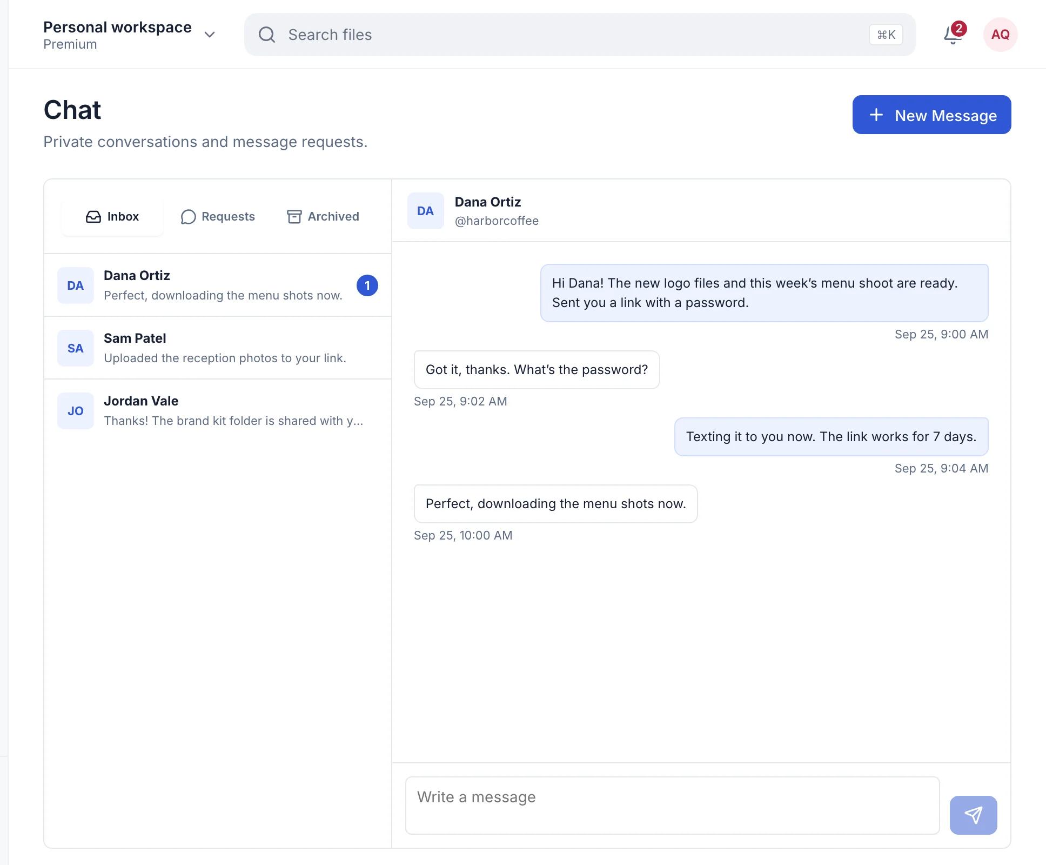The height and width of the screenshot is (865, 1046).
Task: Click the JO avatar for Jordan Vale
Action: [76, 411]
